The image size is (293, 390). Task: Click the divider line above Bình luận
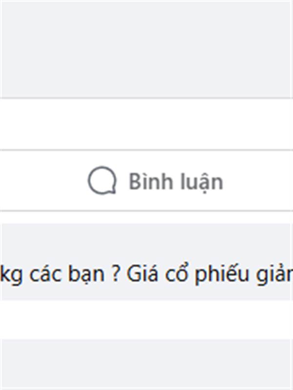point(146,150)
